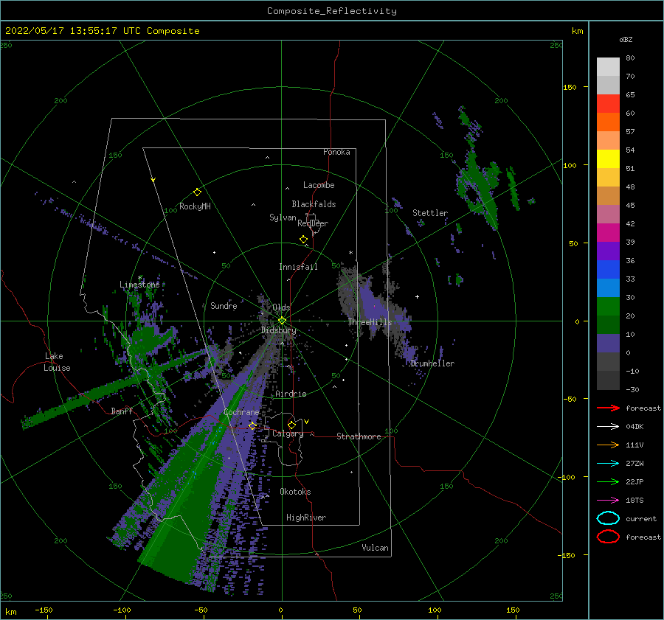The width and height of the screenshot is (664, 620).
Task: Click the Blackfalds town label
Action: tap(314, 204)
